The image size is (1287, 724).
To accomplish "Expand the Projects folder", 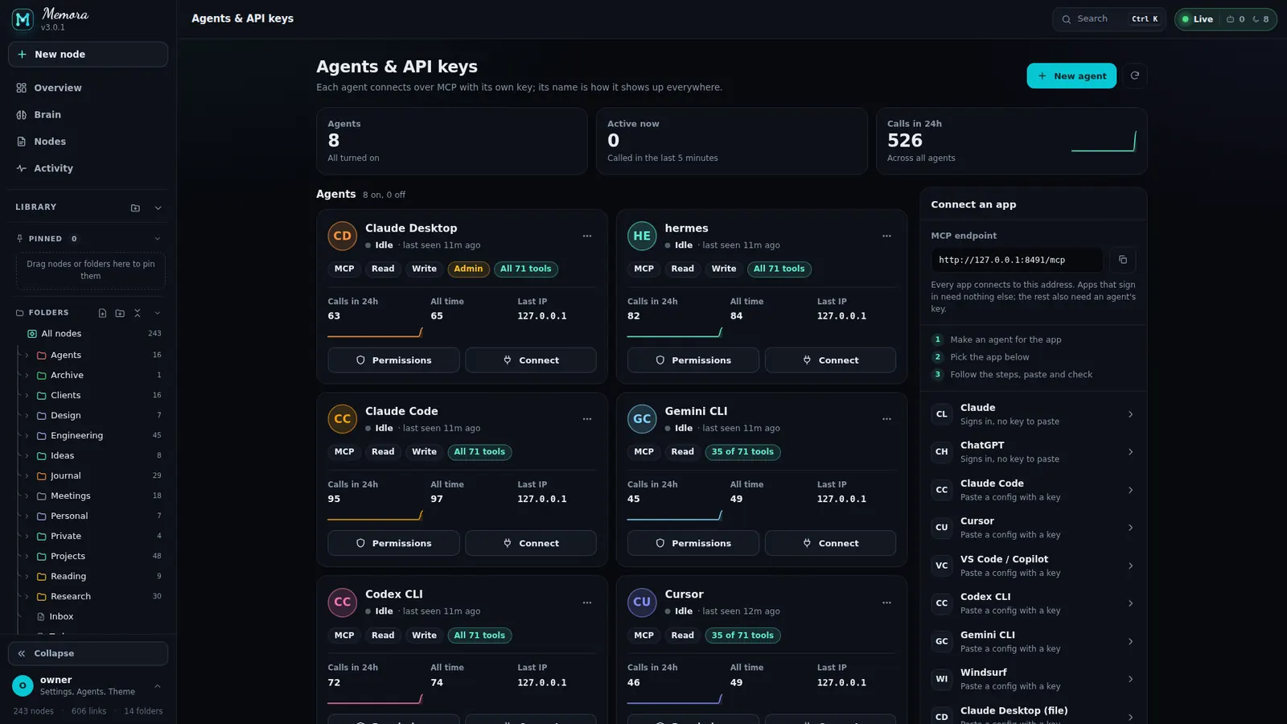I will [27, 557].
